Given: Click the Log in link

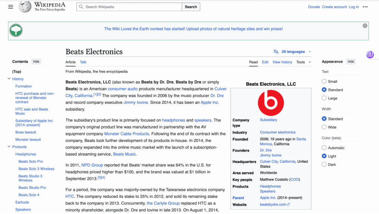Looking at the screenshot, I should 353,7.
